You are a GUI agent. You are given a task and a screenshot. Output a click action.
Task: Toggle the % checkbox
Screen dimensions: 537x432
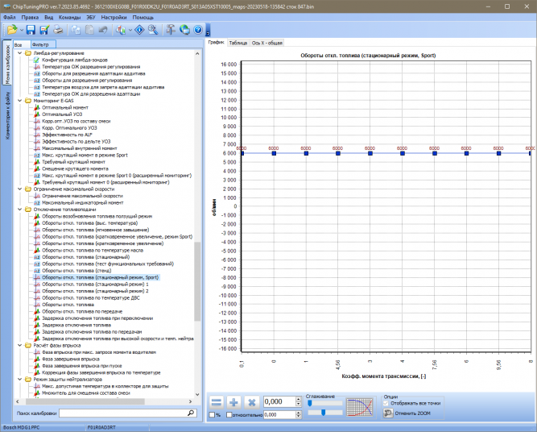212,415
